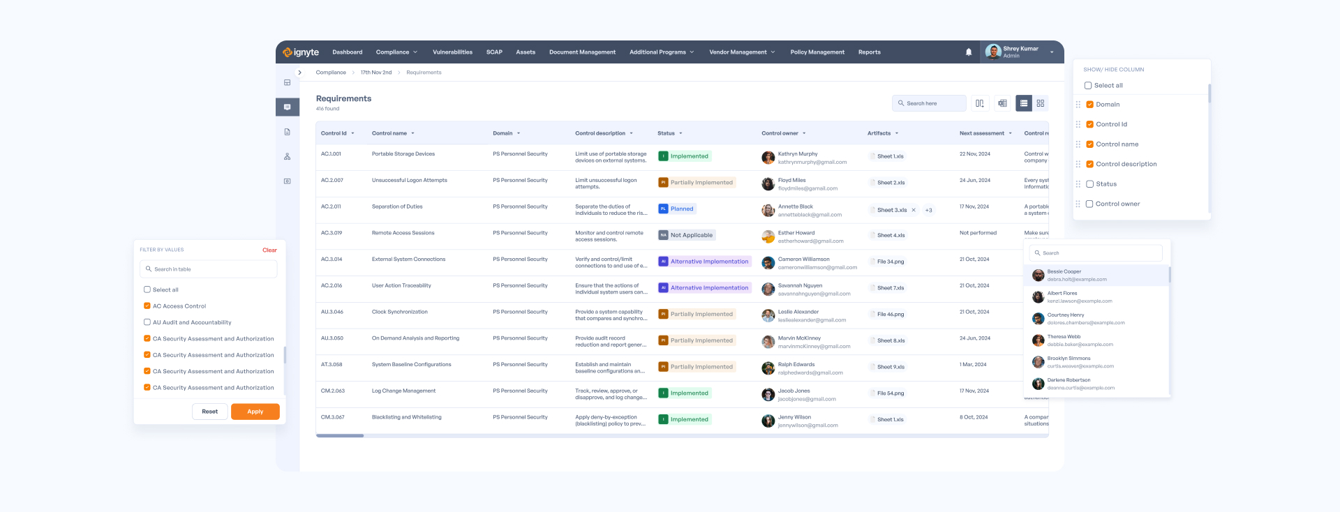Image resolution: width=1340 pixels, height=512 pixels.
Task: Check Select all in Filter by Values panel
Action: [x=147, y=289]
